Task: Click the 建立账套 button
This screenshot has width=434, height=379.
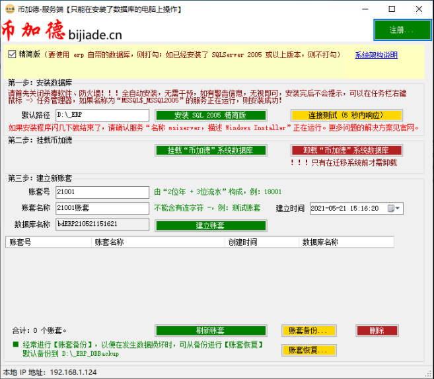Action: pos(211,225)
